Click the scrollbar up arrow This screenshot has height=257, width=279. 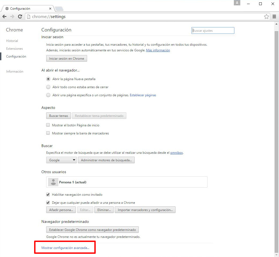tap(276, 24)
